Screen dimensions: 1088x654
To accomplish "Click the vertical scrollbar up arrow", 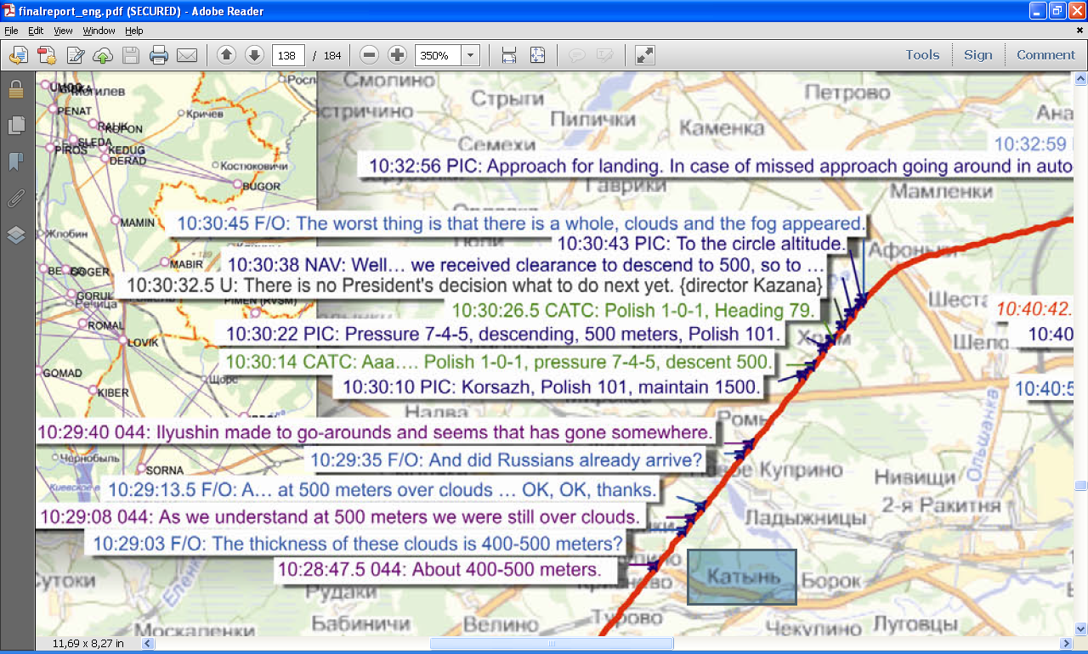I will coord(1080,79).
